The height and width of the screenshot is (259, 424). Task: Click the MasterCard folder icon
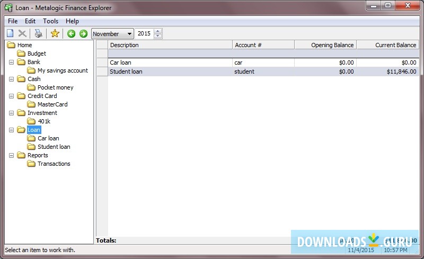pos(31,104)
